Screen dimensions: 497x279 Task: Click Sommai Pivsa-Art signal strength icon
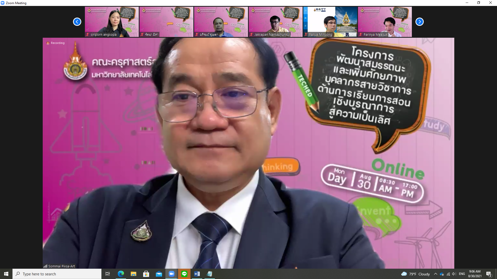point(45,266)
